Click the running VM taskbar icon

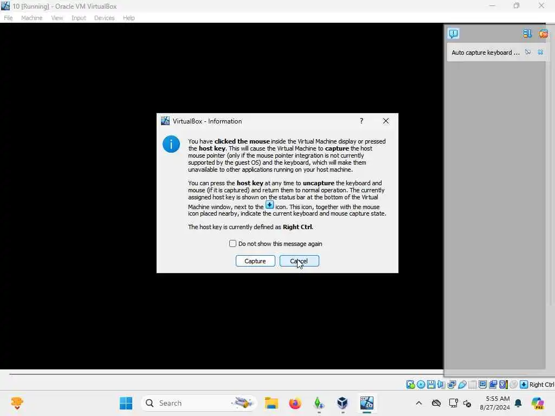tap(367, 403)
